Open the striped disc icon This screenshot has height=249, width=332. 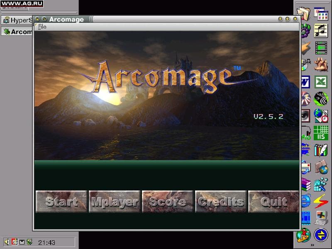(x=306, y=99)
